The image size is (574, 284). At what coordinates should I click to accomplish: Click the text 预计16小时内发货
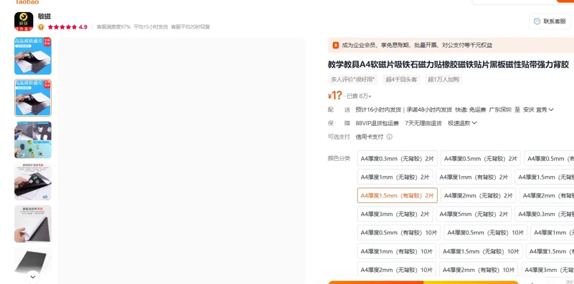click(x=379, y=109)
